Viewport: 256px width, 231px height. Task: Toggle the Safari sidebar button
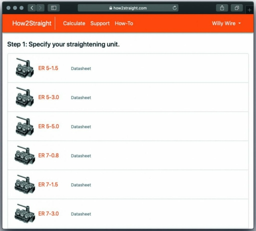click(x=54, y=8)
